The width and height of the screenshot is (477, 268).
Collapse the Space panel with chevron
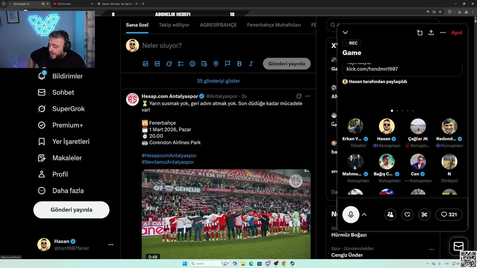345,33
